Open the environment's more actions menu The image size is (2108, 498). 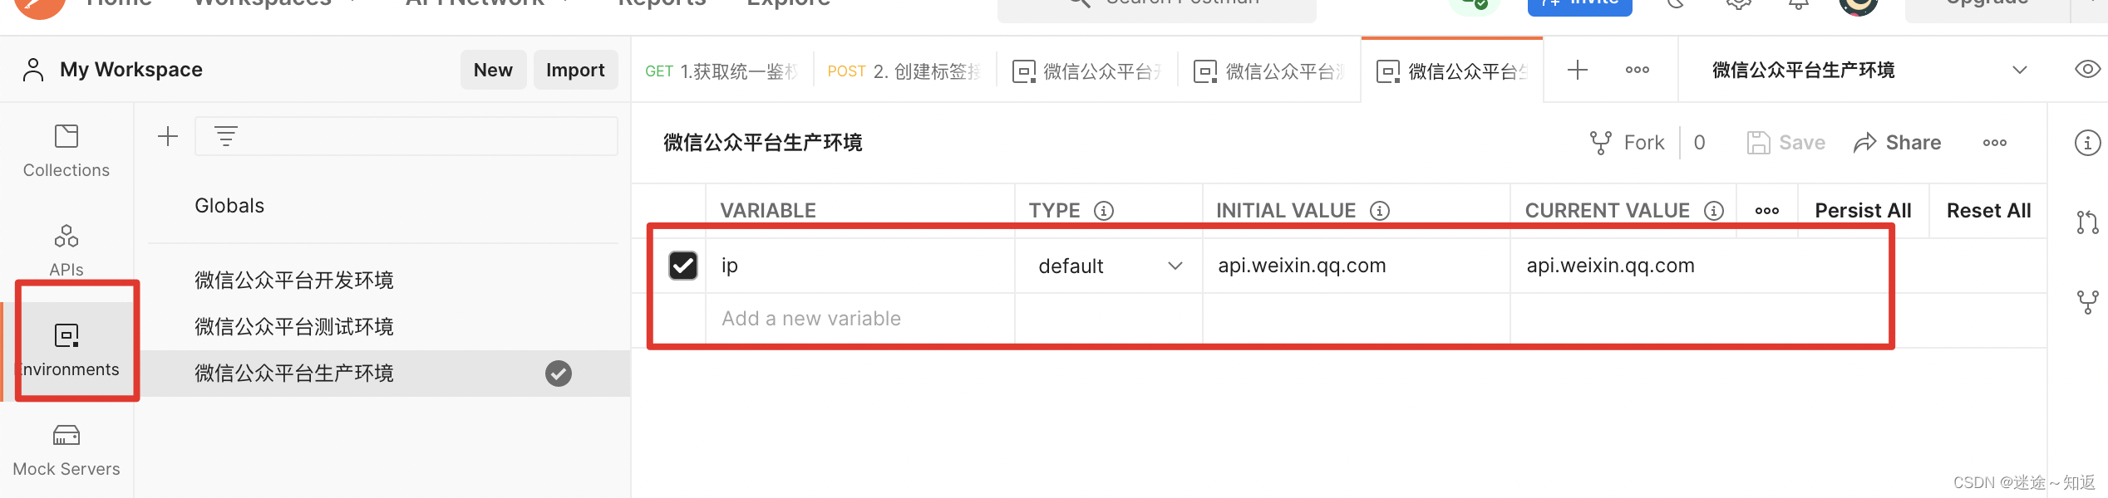(x=1995, y=143)
